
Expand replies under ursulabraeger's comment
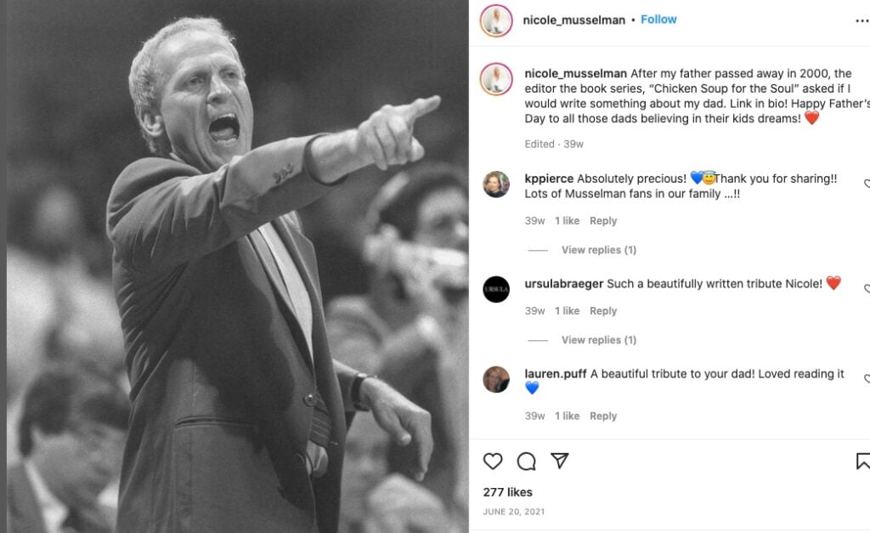coord(598,340)
